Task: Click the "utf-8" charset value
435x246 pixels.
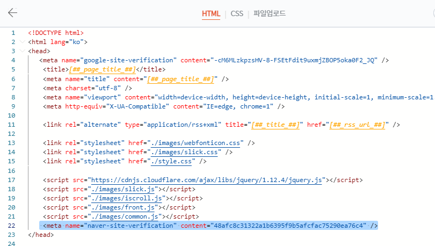Action: tap(108, 88)
